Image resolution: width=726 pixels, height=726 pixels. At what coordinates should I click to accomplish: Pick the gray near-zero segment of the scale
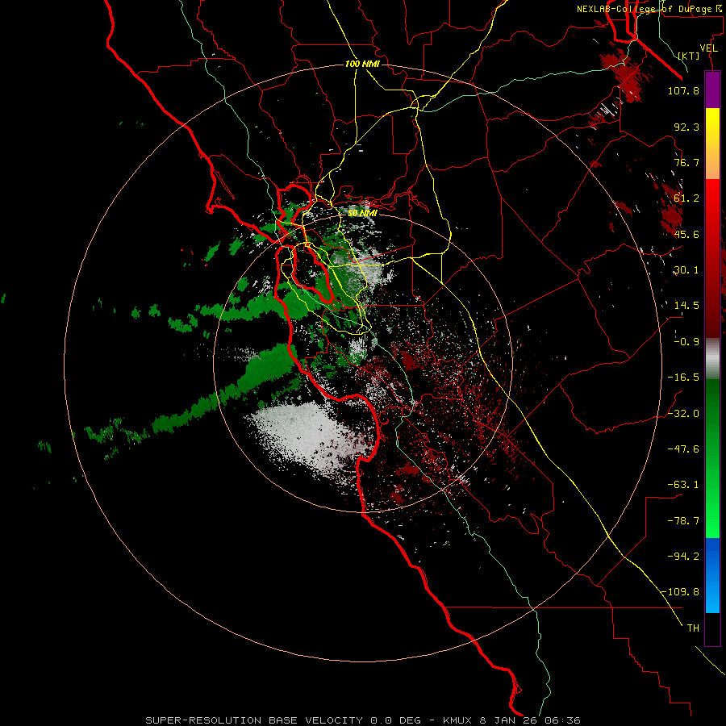tap(712, 359)
